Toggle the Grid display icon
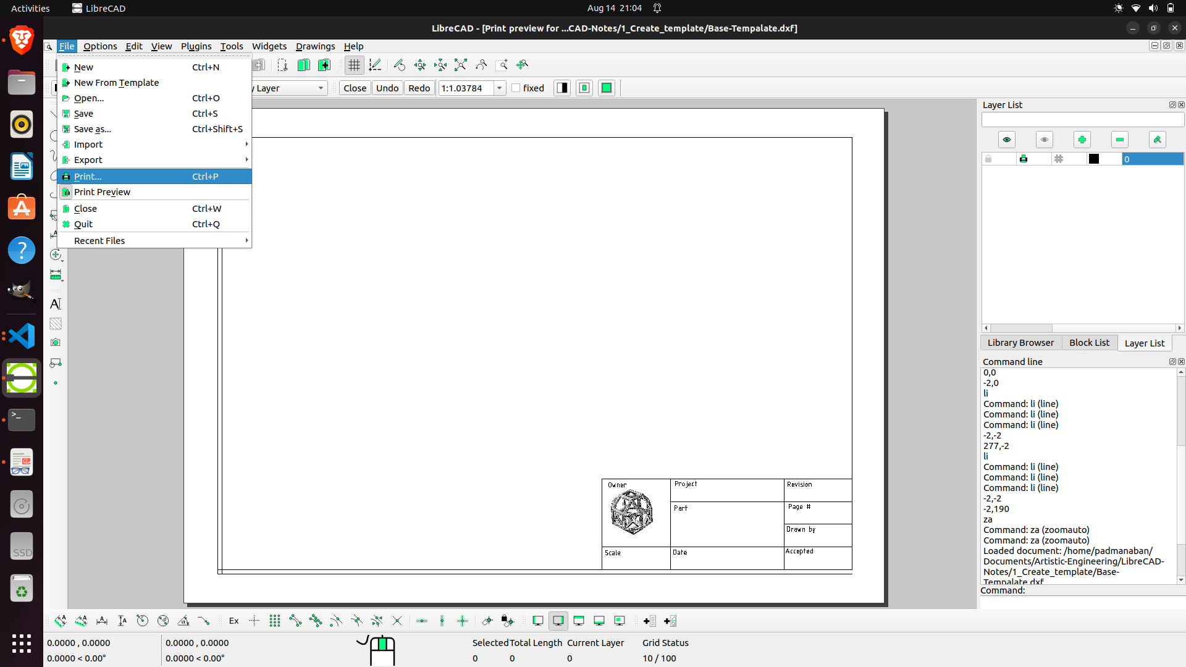 point(354,65)
